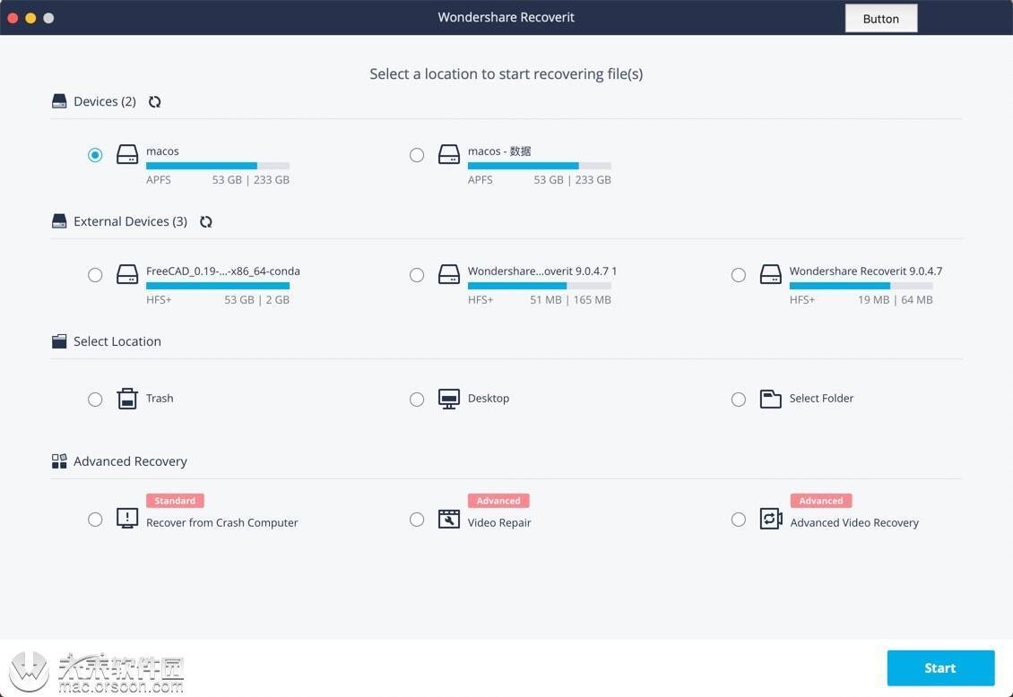Choose the Select Folder radio button
The width and height of the screenshot is (1013, 697).
coord(739,400)
